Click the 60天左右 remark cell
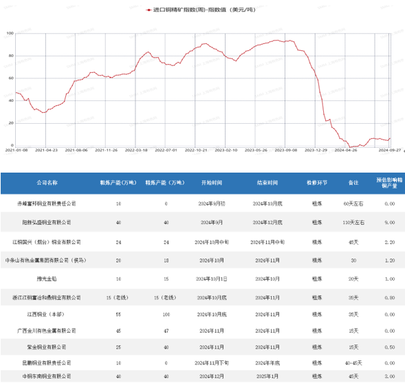Image resolution: width=405 pixels, height=383 pixels. point(353,204)
